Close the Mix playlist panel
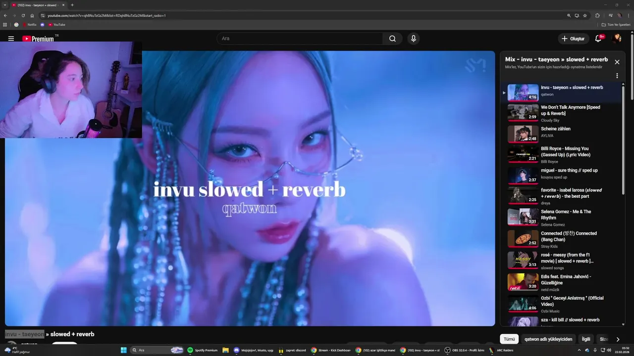The height and width of the screenshot is (356, 634). pos(617,62)
